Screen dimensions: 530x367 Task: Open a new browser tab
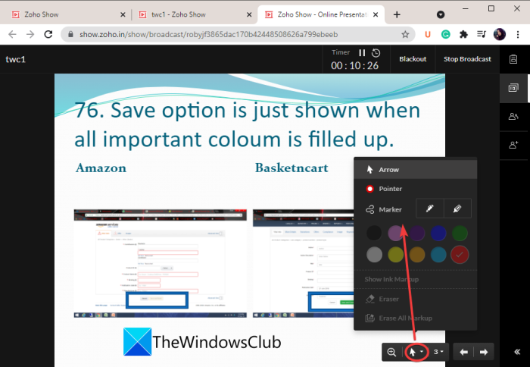(397, 14)
